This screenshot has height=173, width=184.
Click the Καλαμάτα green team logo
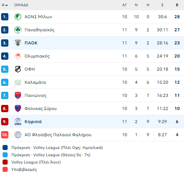tap(18, 82)
